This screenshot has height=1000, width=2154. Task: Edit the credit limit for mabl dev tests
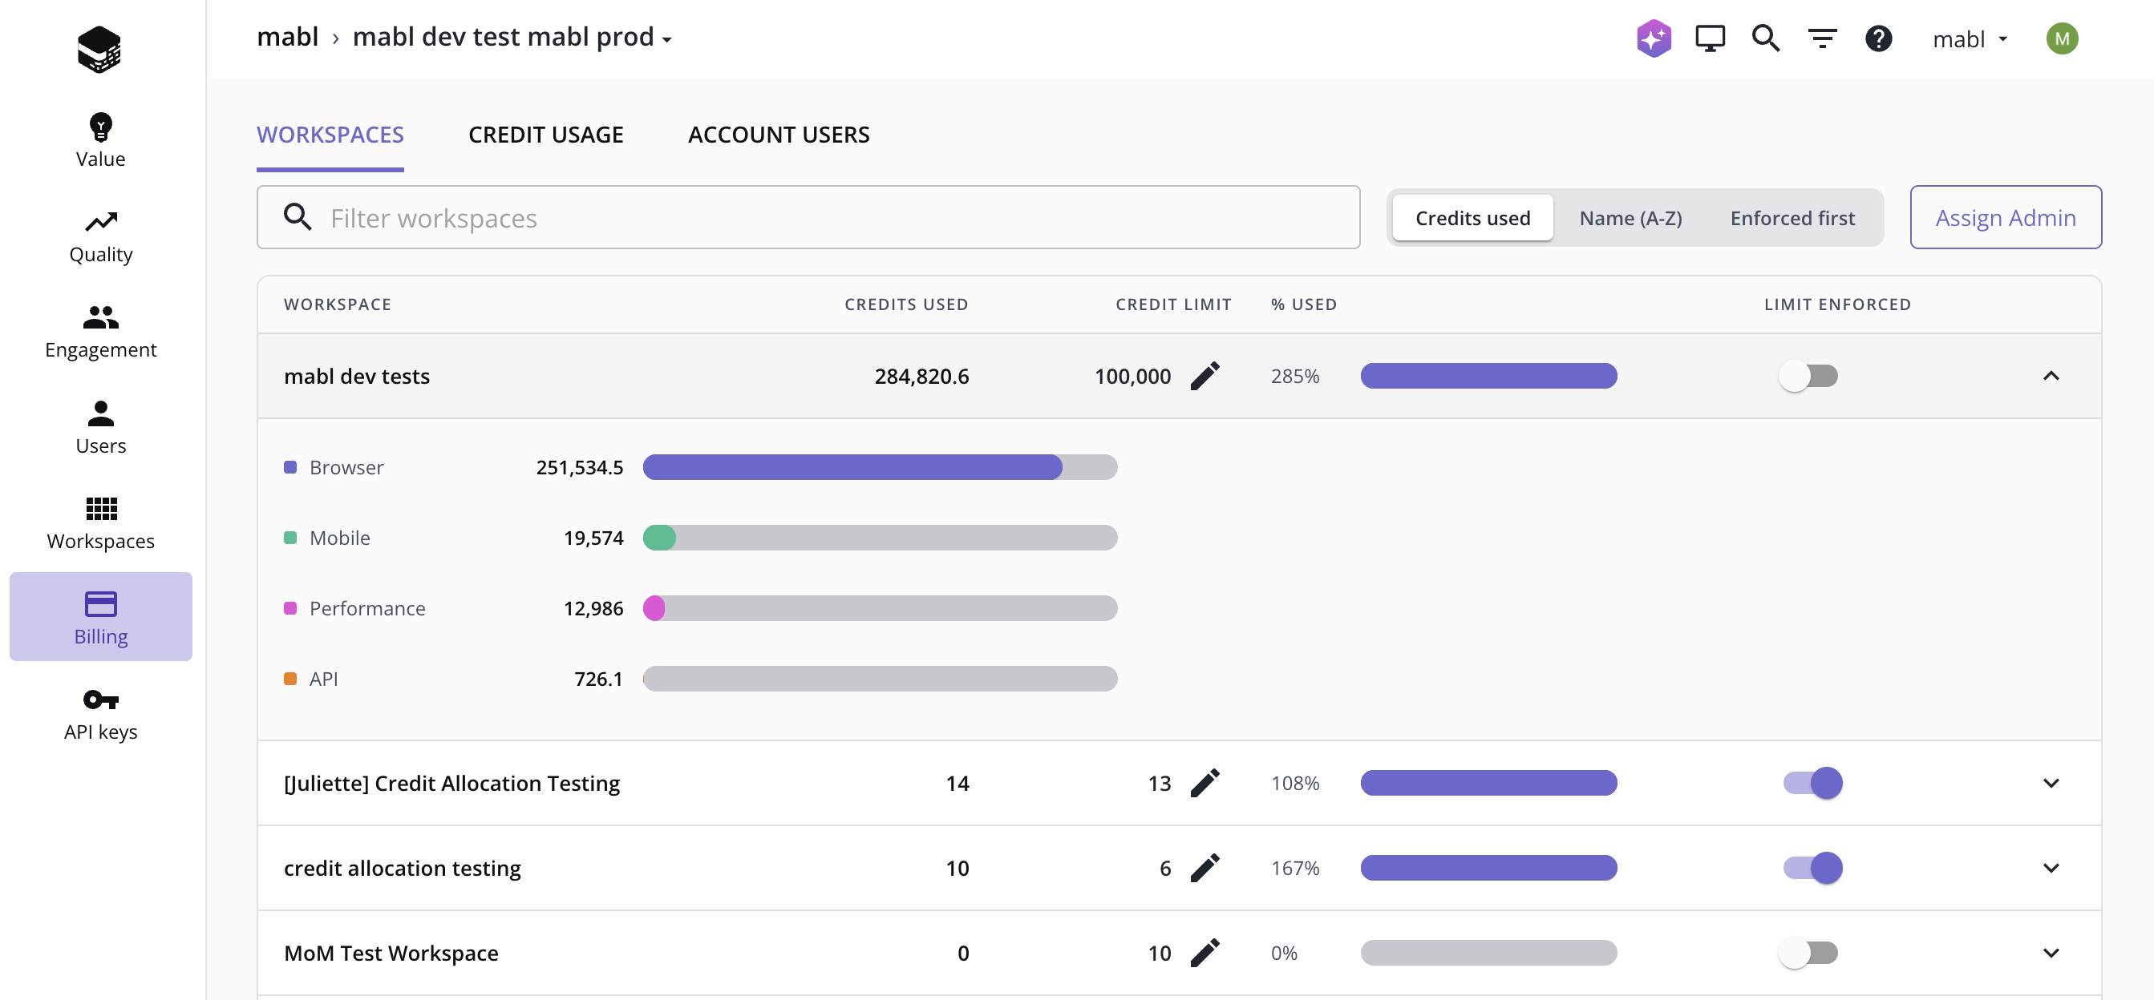click(x=1205, y=376)
